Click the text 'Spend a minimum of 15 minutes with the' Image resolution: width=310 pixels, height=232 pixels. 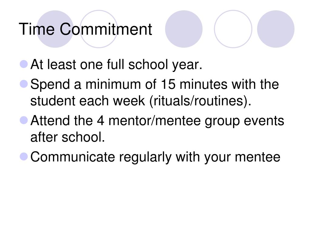click(155, 85)
